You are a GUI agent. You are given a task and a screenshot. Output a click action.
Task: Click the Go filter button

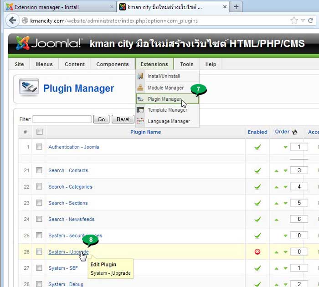coord(101,119)
